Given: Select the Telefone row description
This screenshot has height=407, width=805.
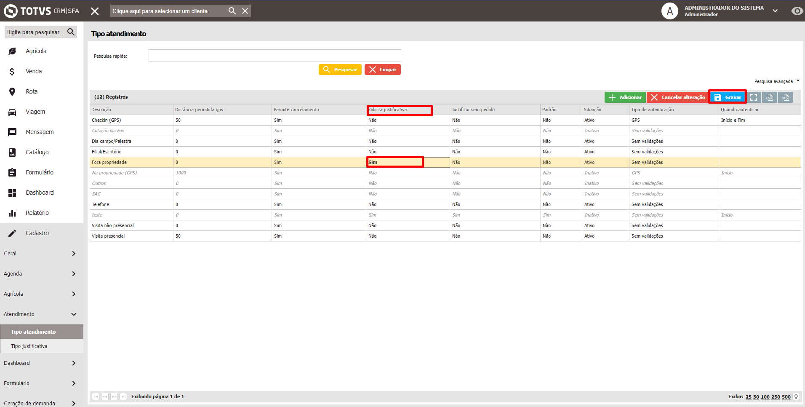Looking at the screenshot, I should [x=100, y=204].
